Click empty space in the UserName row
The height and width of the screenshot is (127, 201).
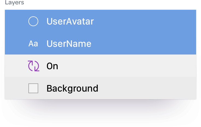(x=144, y=44)
